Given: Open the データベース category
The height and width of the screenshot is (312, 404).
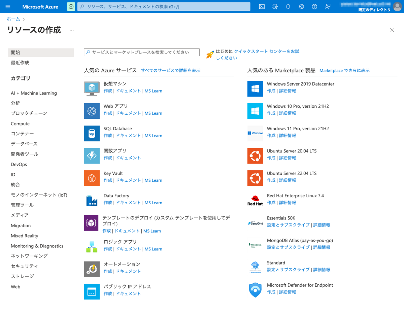Looking at the screenshot, I should pyautogui.click(x=24, y=144).
